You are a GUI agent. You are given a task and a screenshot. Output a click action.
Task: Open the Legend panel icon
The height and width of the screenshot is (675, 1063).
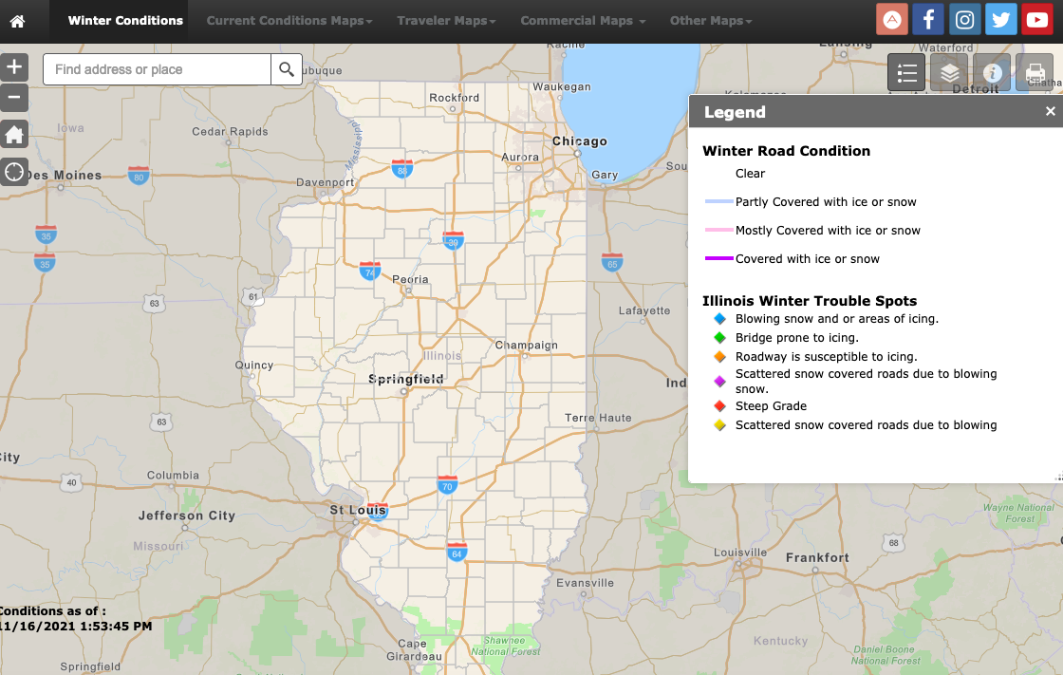906,72
